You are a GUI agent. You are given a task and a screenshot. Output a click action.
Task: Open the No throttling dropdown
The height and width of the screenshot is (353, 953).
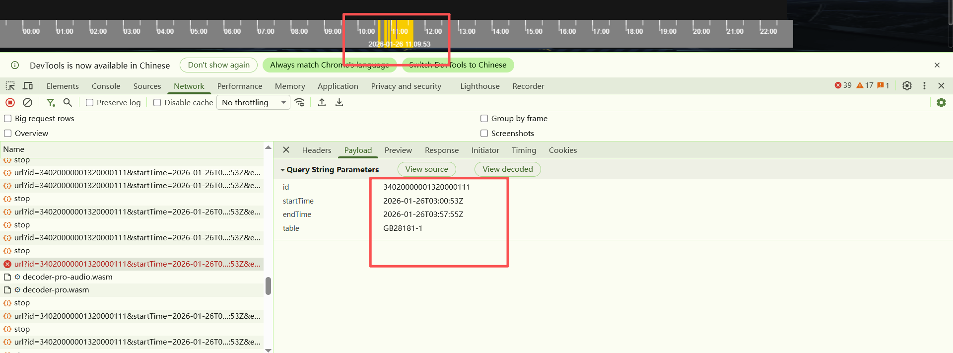pyautogui.click(x=253, y=103)
